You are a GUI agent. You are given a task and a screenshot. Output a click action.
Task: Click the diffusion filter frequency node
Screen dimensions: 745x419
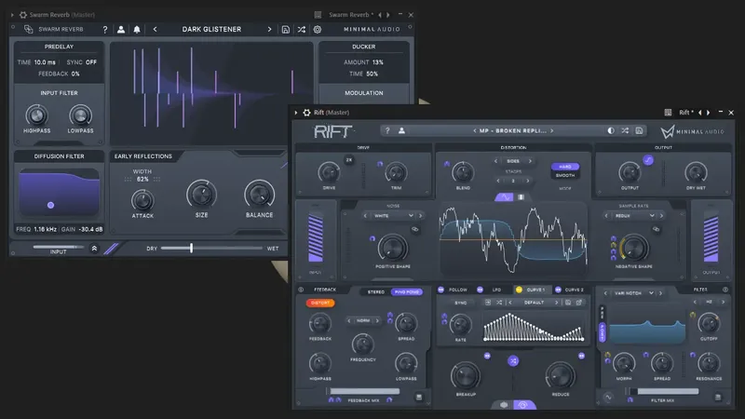coord(51,205)
